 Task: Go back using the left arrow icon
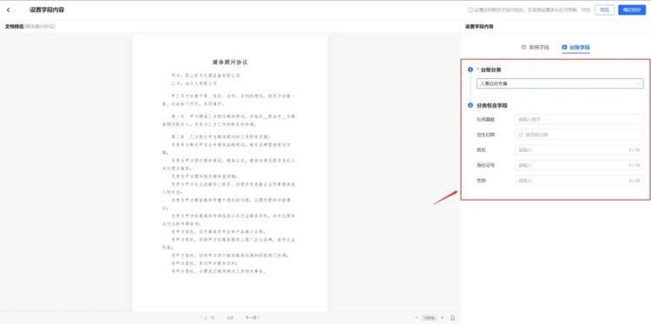click(x=9, y=10)
